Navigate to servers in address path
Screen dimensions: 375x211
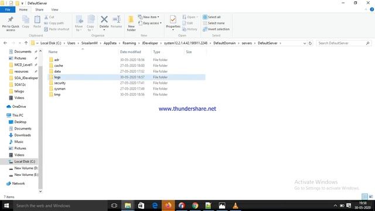click(247, 43)
